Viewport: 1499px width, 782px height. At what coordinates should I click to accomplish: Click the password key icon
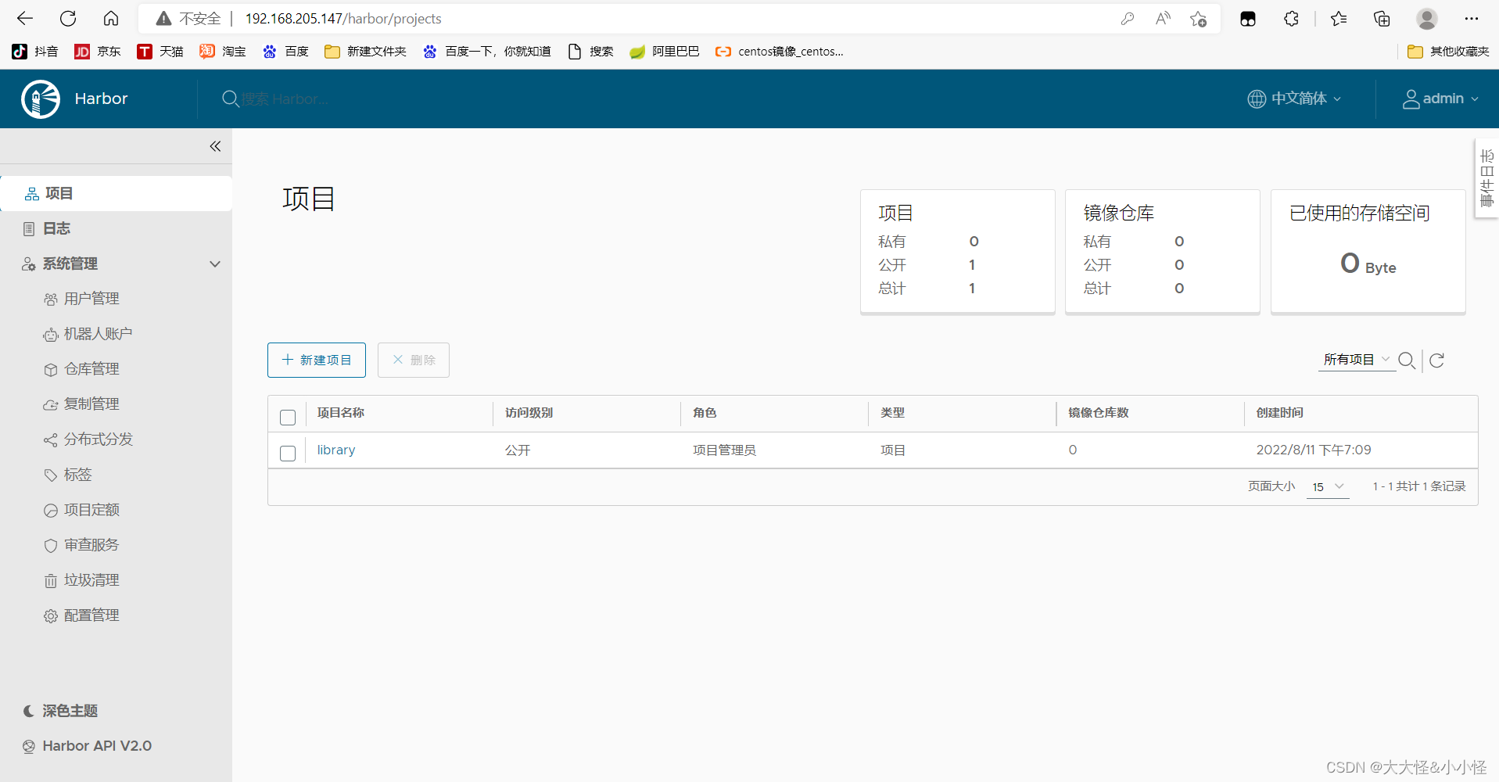[x=1128, y=19]
